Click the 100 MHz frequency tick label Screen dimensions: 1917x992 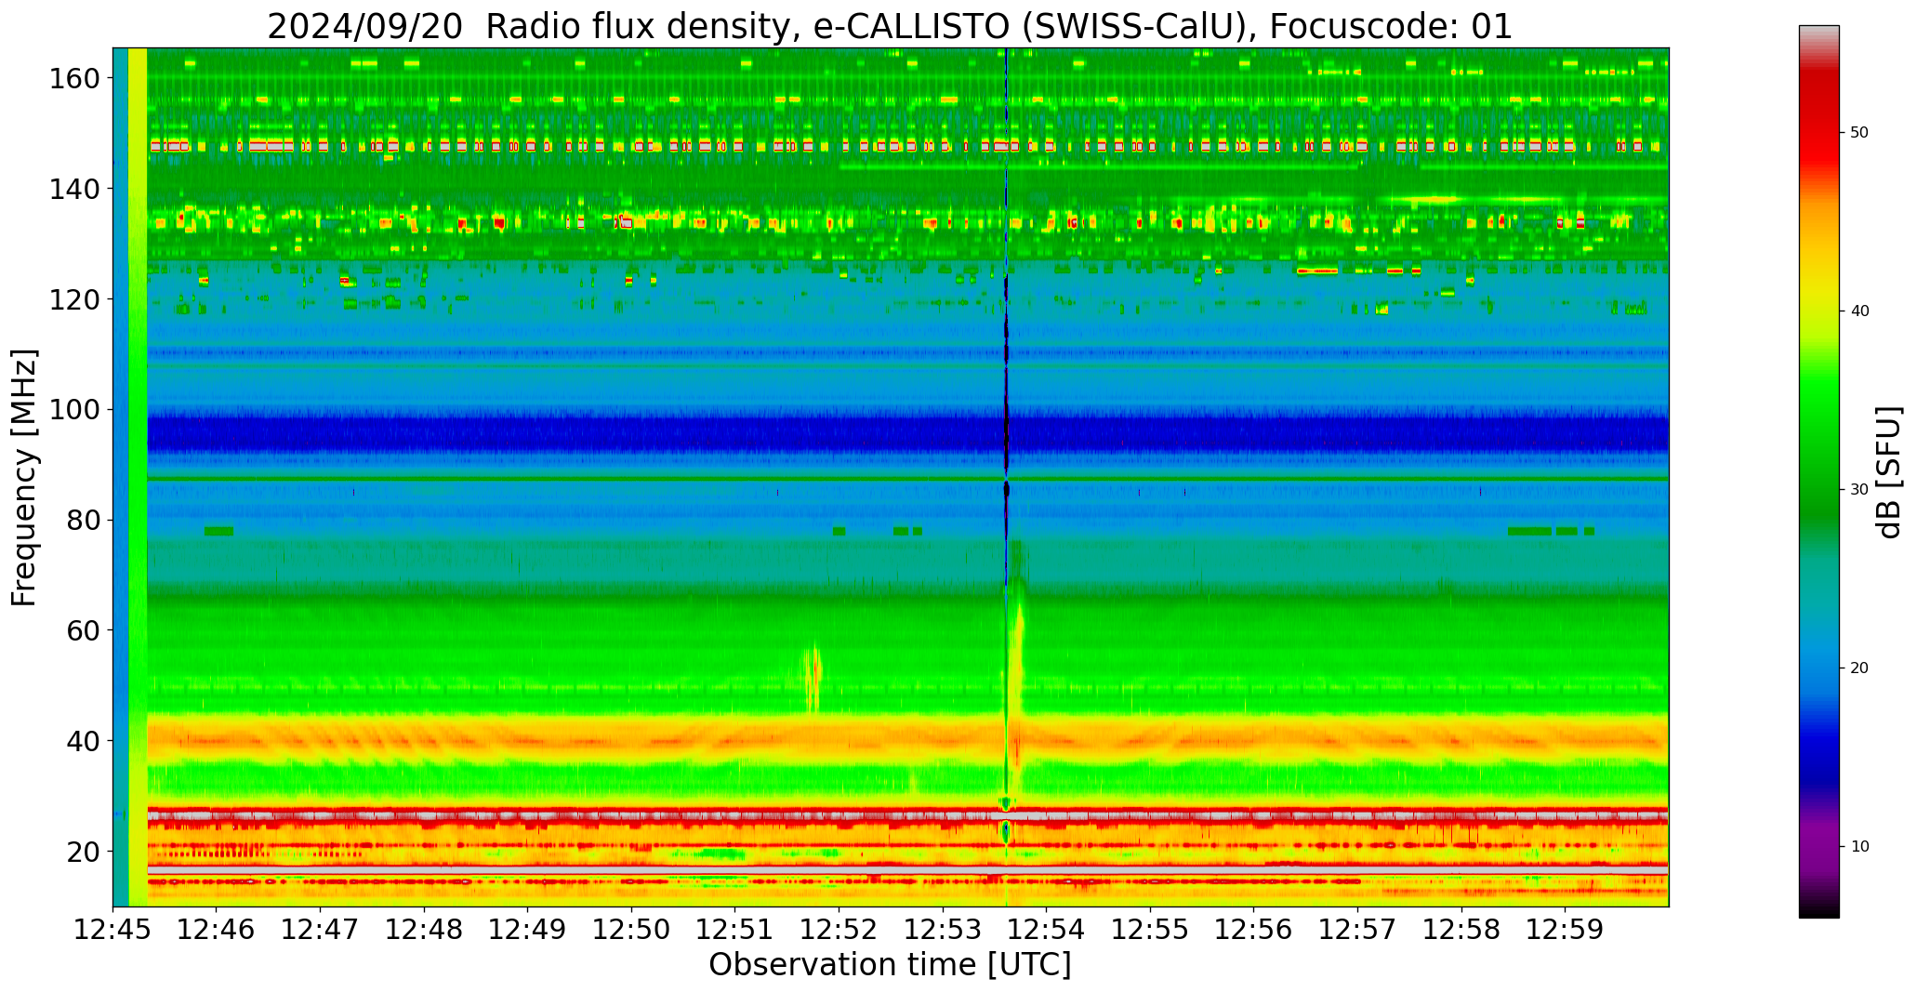point(74,410)
